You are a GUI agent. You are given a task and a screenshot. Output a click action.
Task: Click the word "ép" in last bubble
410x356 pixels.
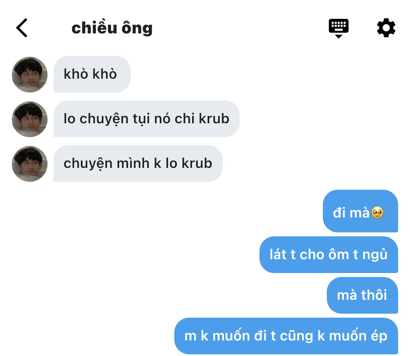pyautogui.click(x=379, y=336)
